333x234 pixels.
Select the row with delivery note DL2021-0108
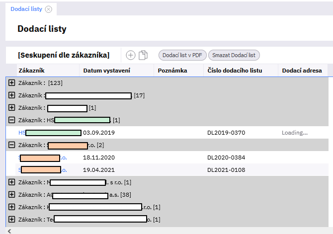point(226,170)
